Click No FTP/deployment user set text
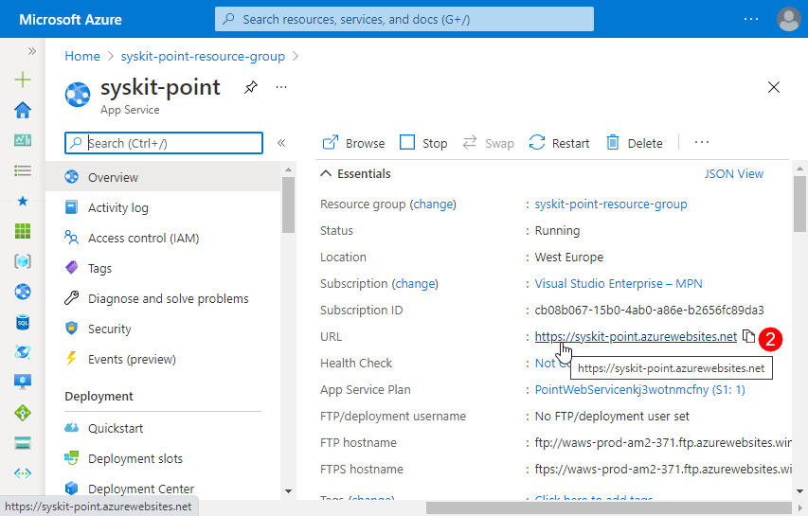The width and height of the screenshot is (808, 516). click(x=612, y=416)
